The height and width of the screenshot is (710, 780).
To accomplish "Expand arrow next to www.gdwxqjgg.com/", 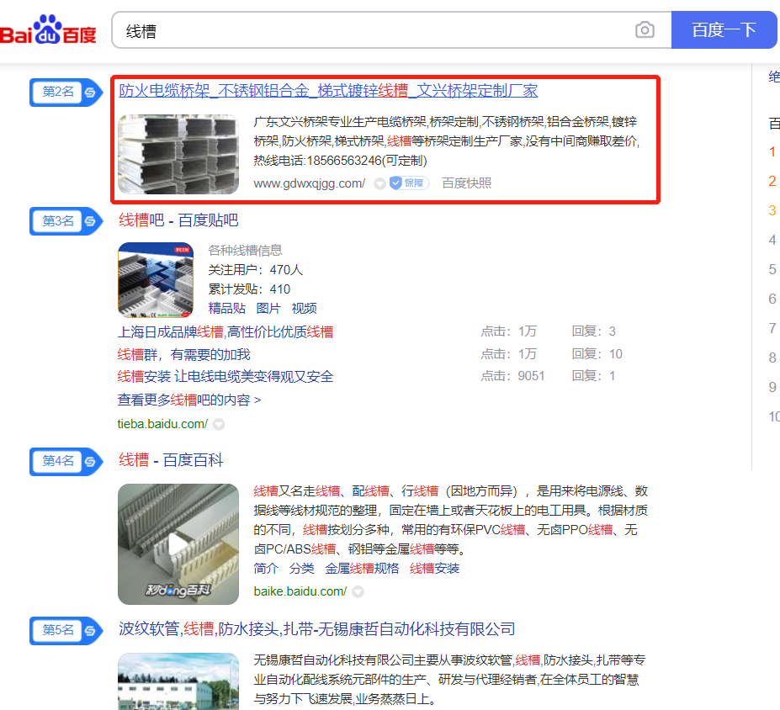I will click(379, 184).
